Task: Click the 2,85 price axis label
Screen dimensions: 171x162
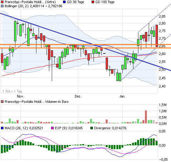Action: 162,16
